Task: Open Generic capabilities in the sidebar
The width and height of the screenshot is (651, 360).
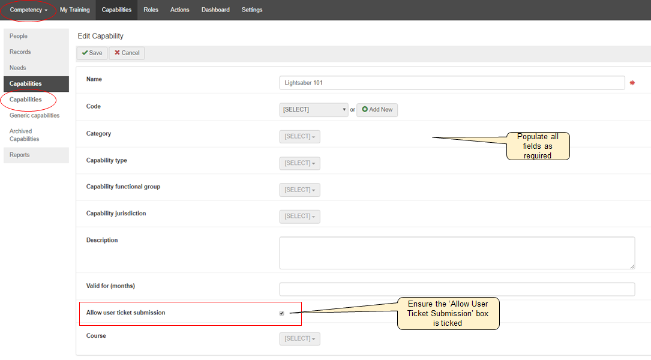Action: point(35,115)
